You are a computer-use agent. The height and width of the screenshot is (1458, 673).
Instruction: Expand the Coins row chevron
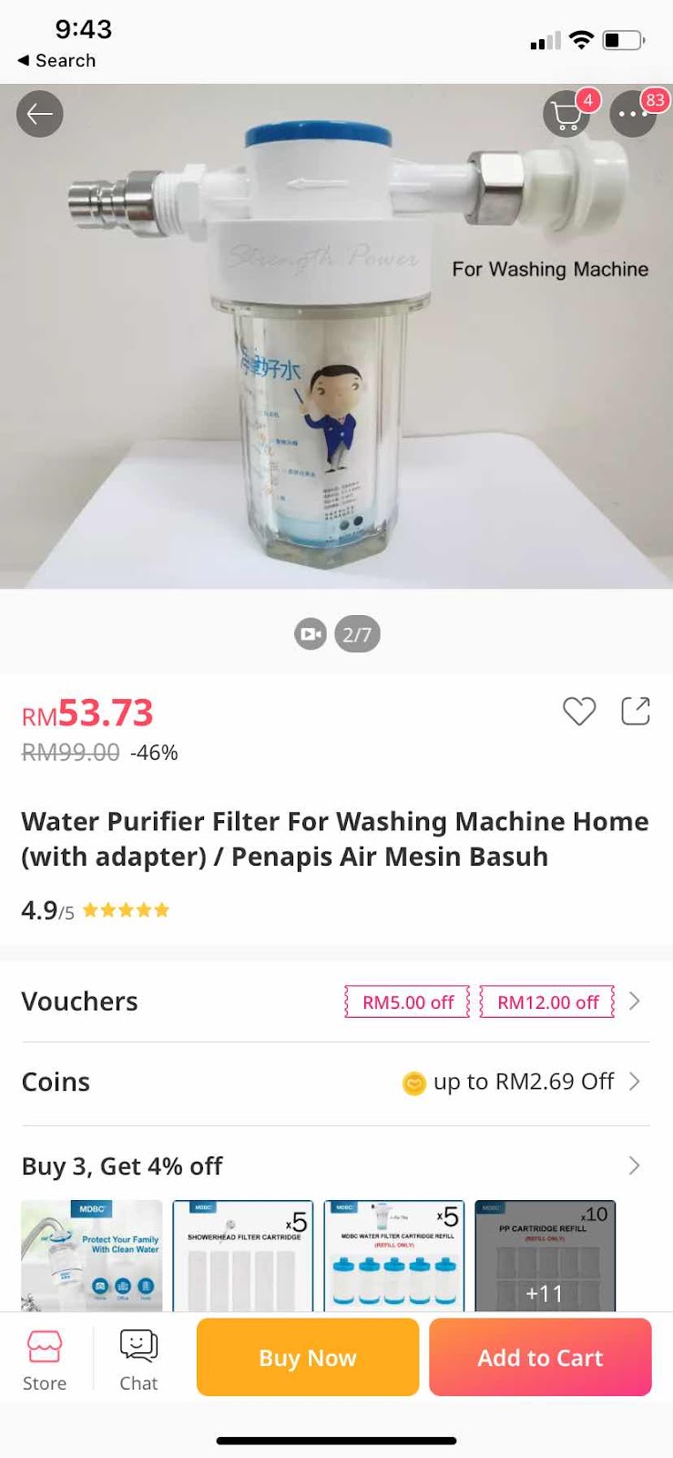tap(635, 1082)
